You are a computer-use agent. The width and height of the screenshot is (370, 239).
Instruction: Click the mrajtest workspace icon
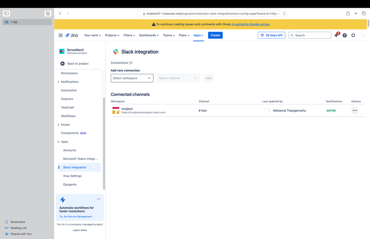116,110
